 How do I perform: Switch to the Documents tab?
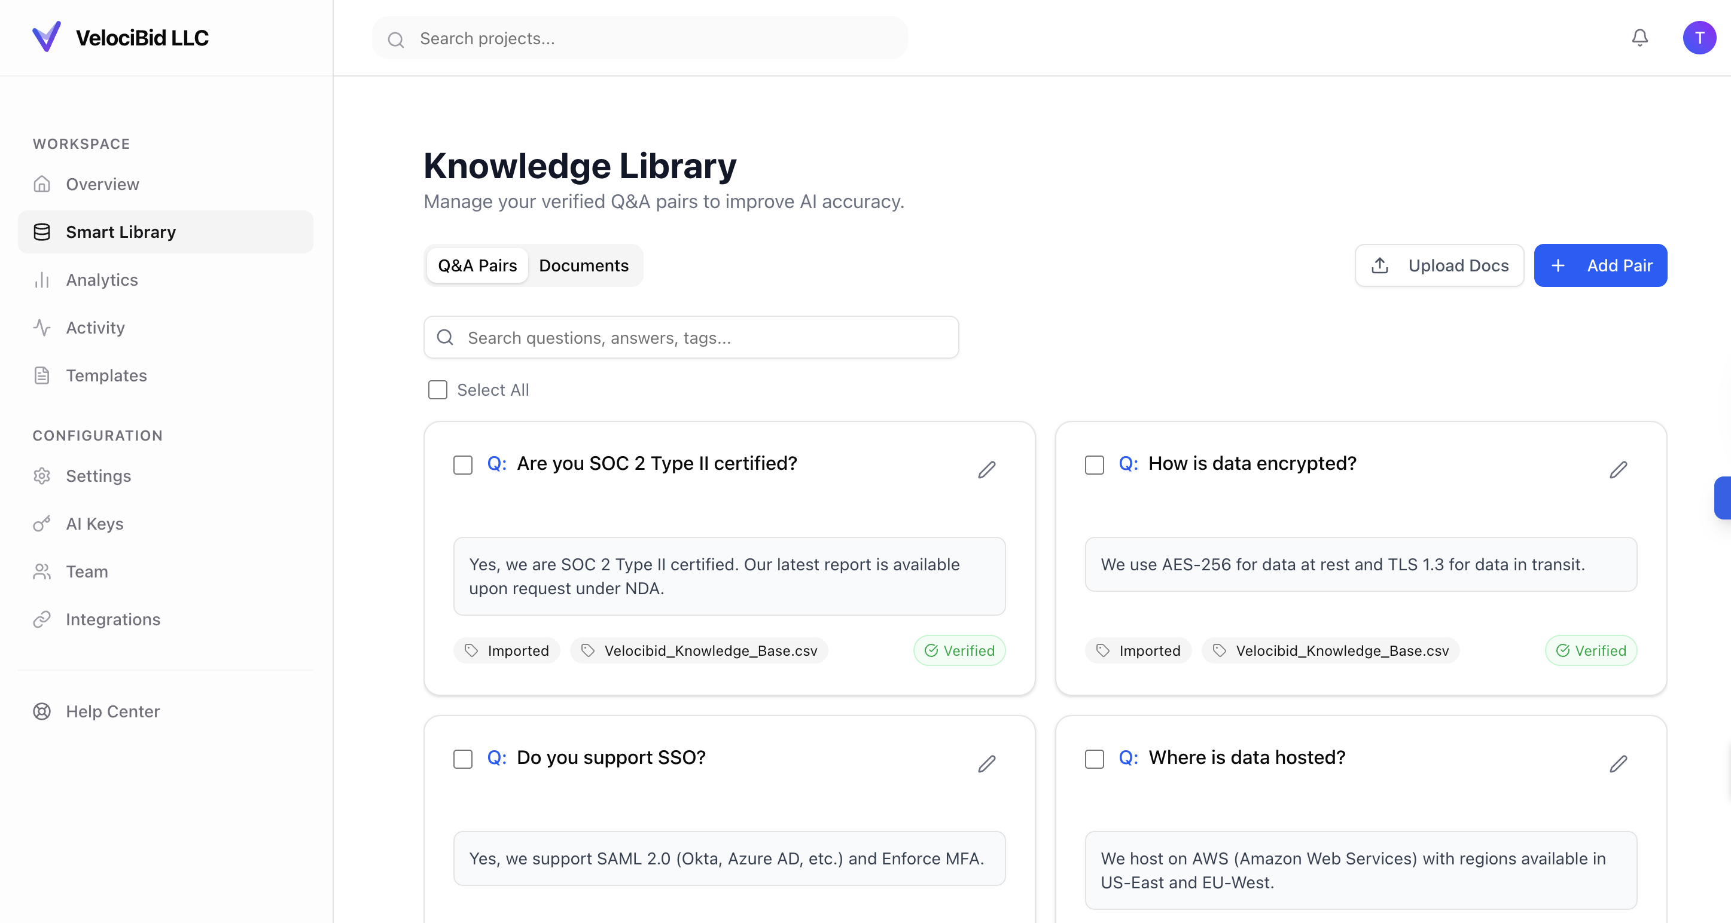pos(583,265)
